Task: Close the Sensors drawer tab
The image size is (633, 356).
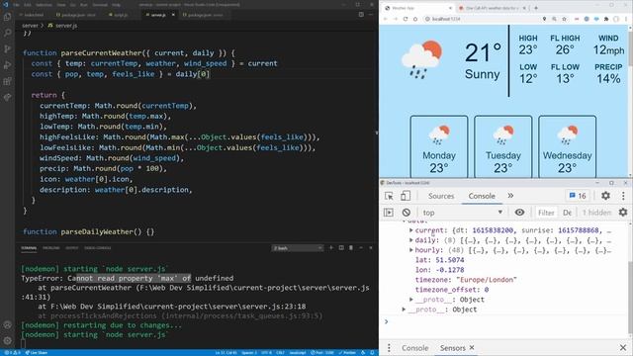Action: [x=472, y=347]
